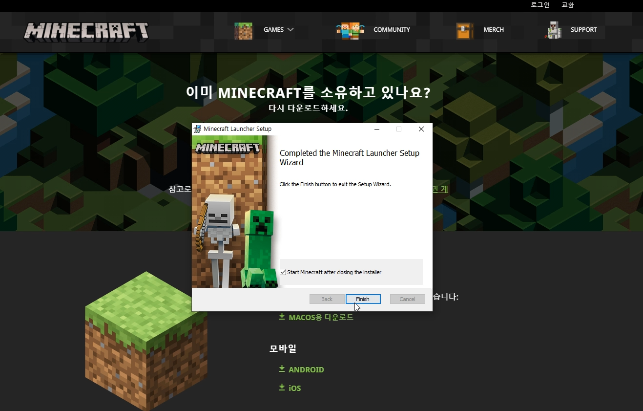This screenshot has width=643, height=411.
Task: Click the Minecraft logo in the site header
Action: (x=86, y=31)
